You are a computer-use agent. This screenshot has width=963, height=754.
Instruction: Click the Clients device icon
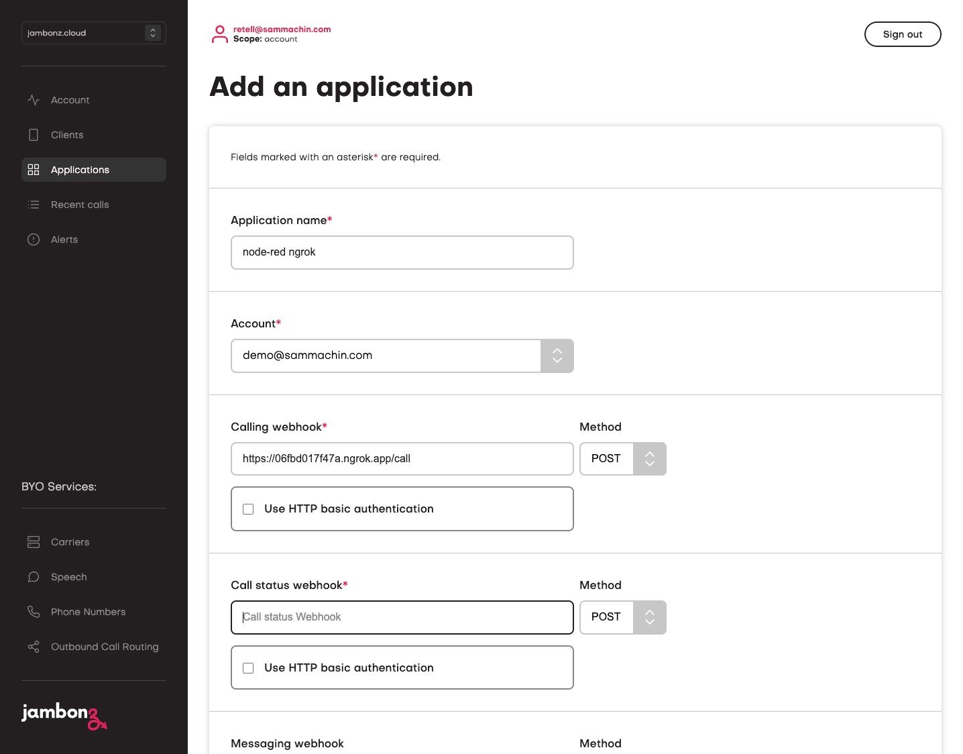[x=34, y=135]
